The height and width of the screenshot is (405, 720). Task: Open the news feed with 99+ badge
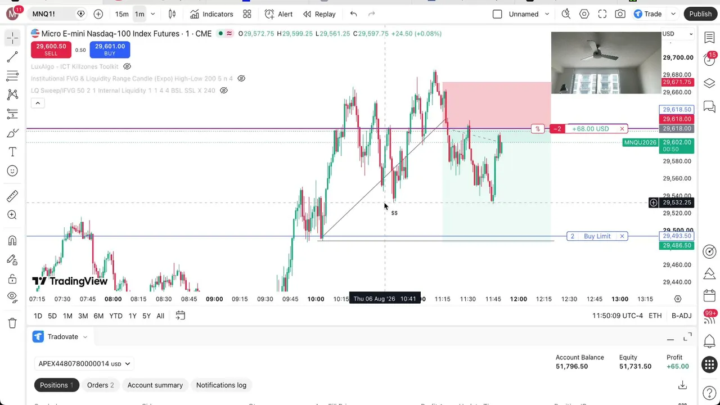click(x=709, y=317)
